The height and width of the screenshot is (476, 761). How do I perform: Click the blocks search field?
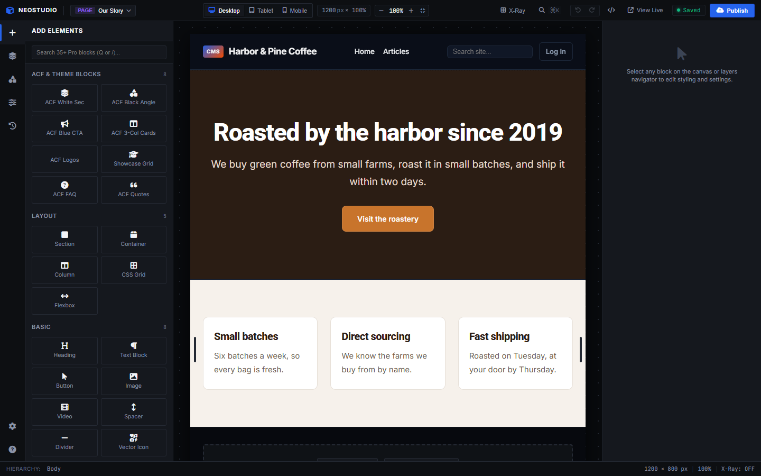99,52
